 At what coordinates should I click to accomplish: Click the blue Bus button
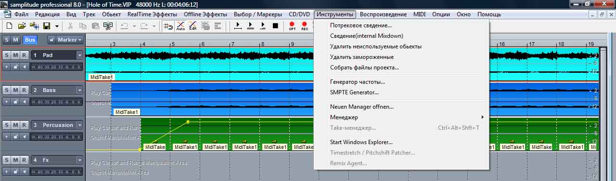coord(30,40)
